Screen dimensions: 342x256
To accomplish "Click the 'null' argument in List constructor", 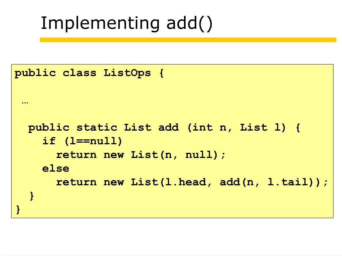I will [x=199, y=155].
